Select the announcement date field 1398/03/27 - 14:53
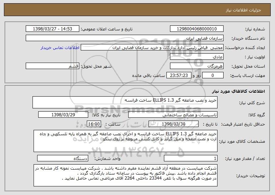Viewport: 275px width, 195px height. [52, 29]
